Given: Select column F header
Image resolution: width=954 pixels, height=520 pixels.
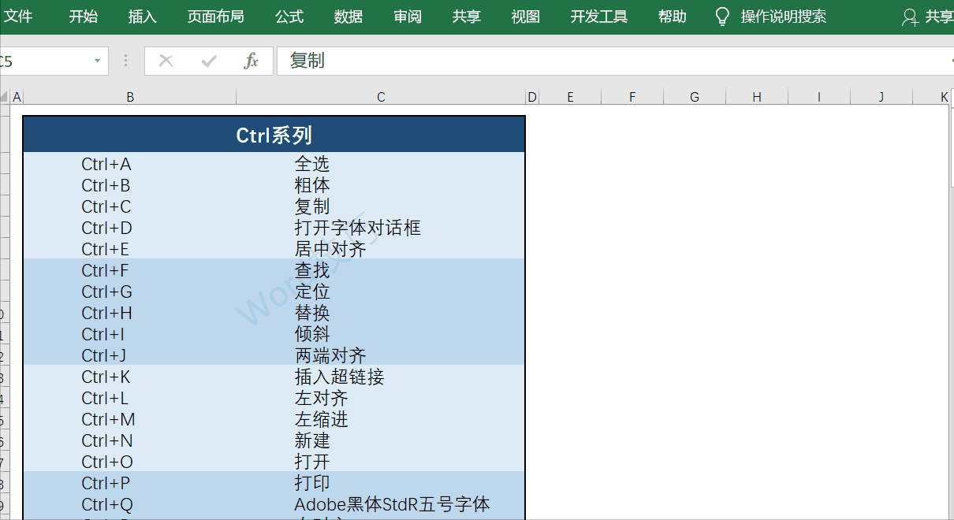Looking at the screenshot, I should tap(632, 97).
